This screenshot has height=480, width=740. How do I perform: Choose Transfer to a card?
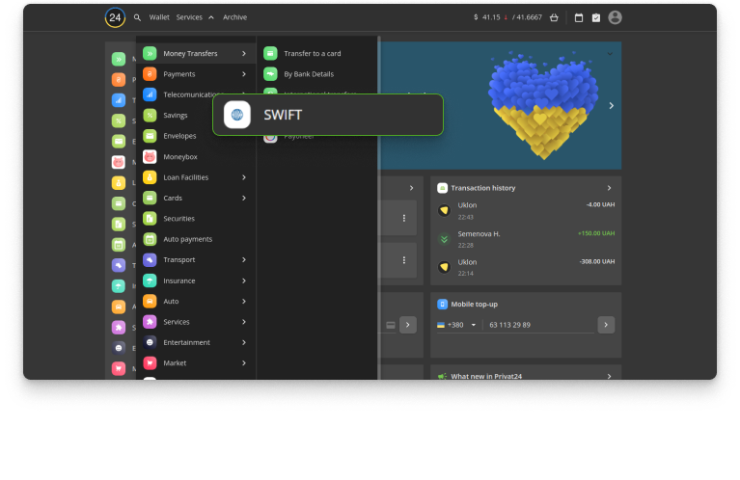(x=312, y=53)
